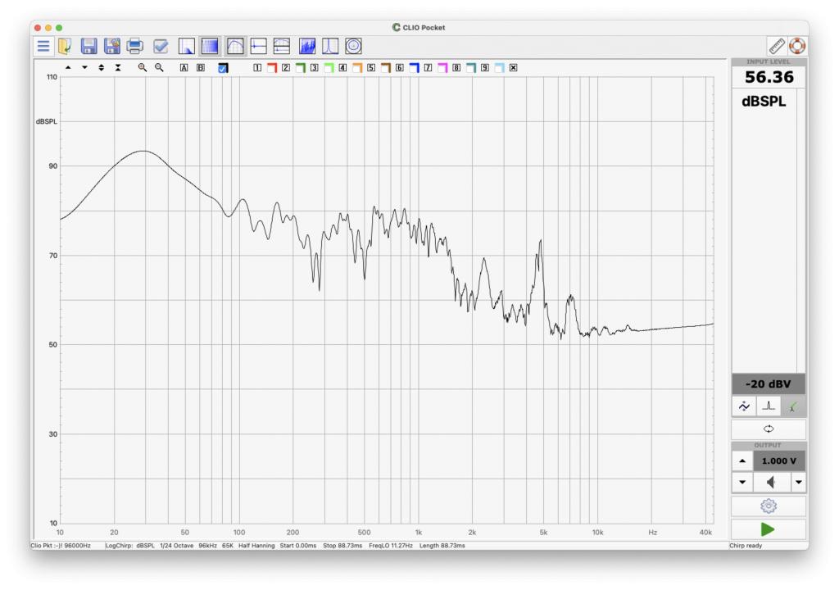This screenshot has height=590, width=839.
Task: Open the dropdown beside the speaker icon
Action: [798, 483]
